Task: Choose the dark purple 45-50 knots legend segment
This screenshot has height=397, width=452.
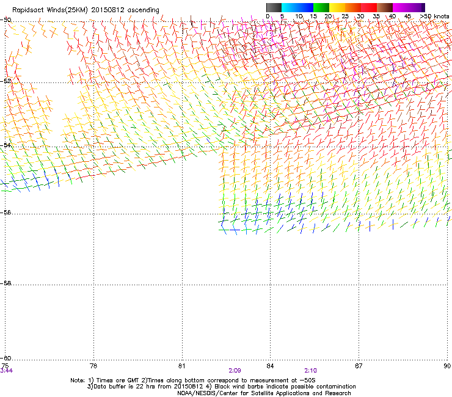Action: [417, 7]
